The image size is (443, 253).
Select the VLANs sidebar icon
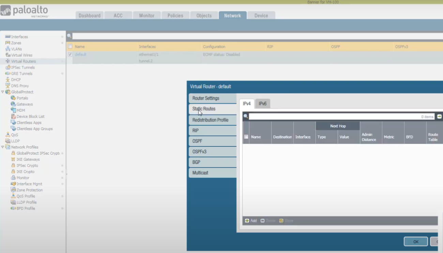pyautogui.click(x=8, y=49)
